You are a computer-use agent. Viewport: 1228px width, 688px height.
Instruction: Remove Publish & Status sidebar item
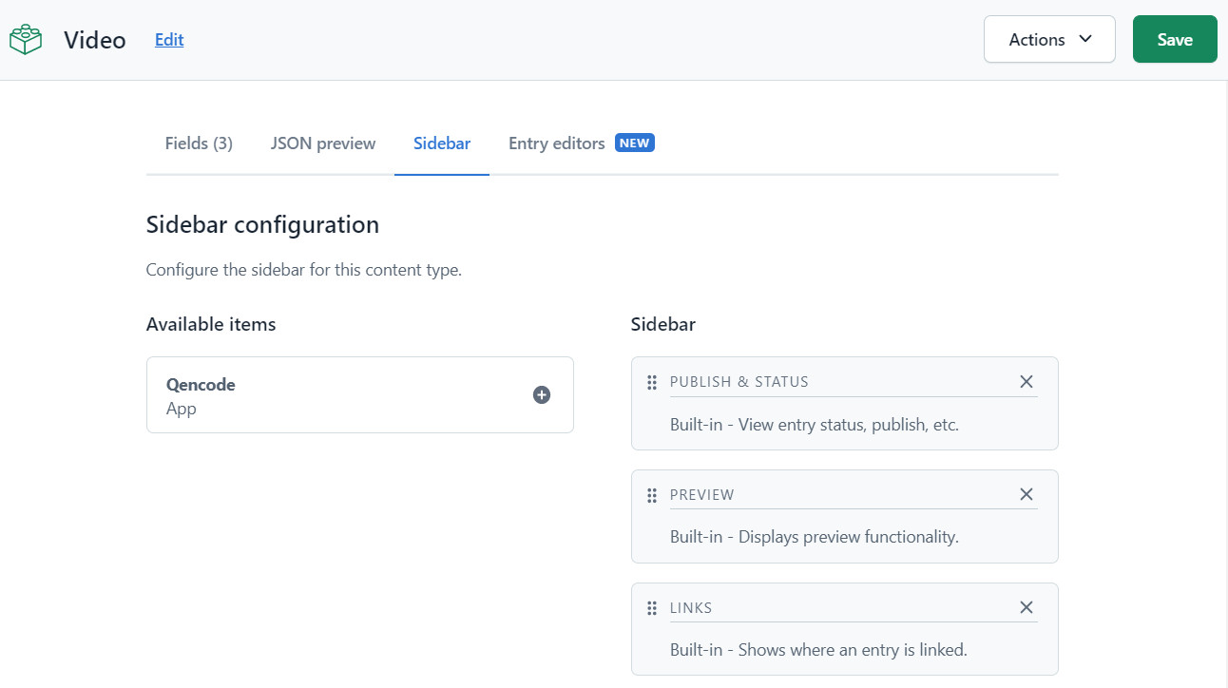(x=1026, y=381)
